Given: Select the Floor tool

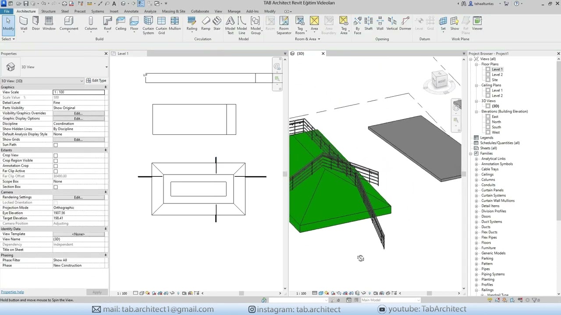Looking at the screenshot, I should pyautogui.click(x=134, y=24).
